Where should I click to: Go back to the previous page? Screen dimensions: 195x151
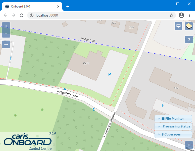point(6,15)
